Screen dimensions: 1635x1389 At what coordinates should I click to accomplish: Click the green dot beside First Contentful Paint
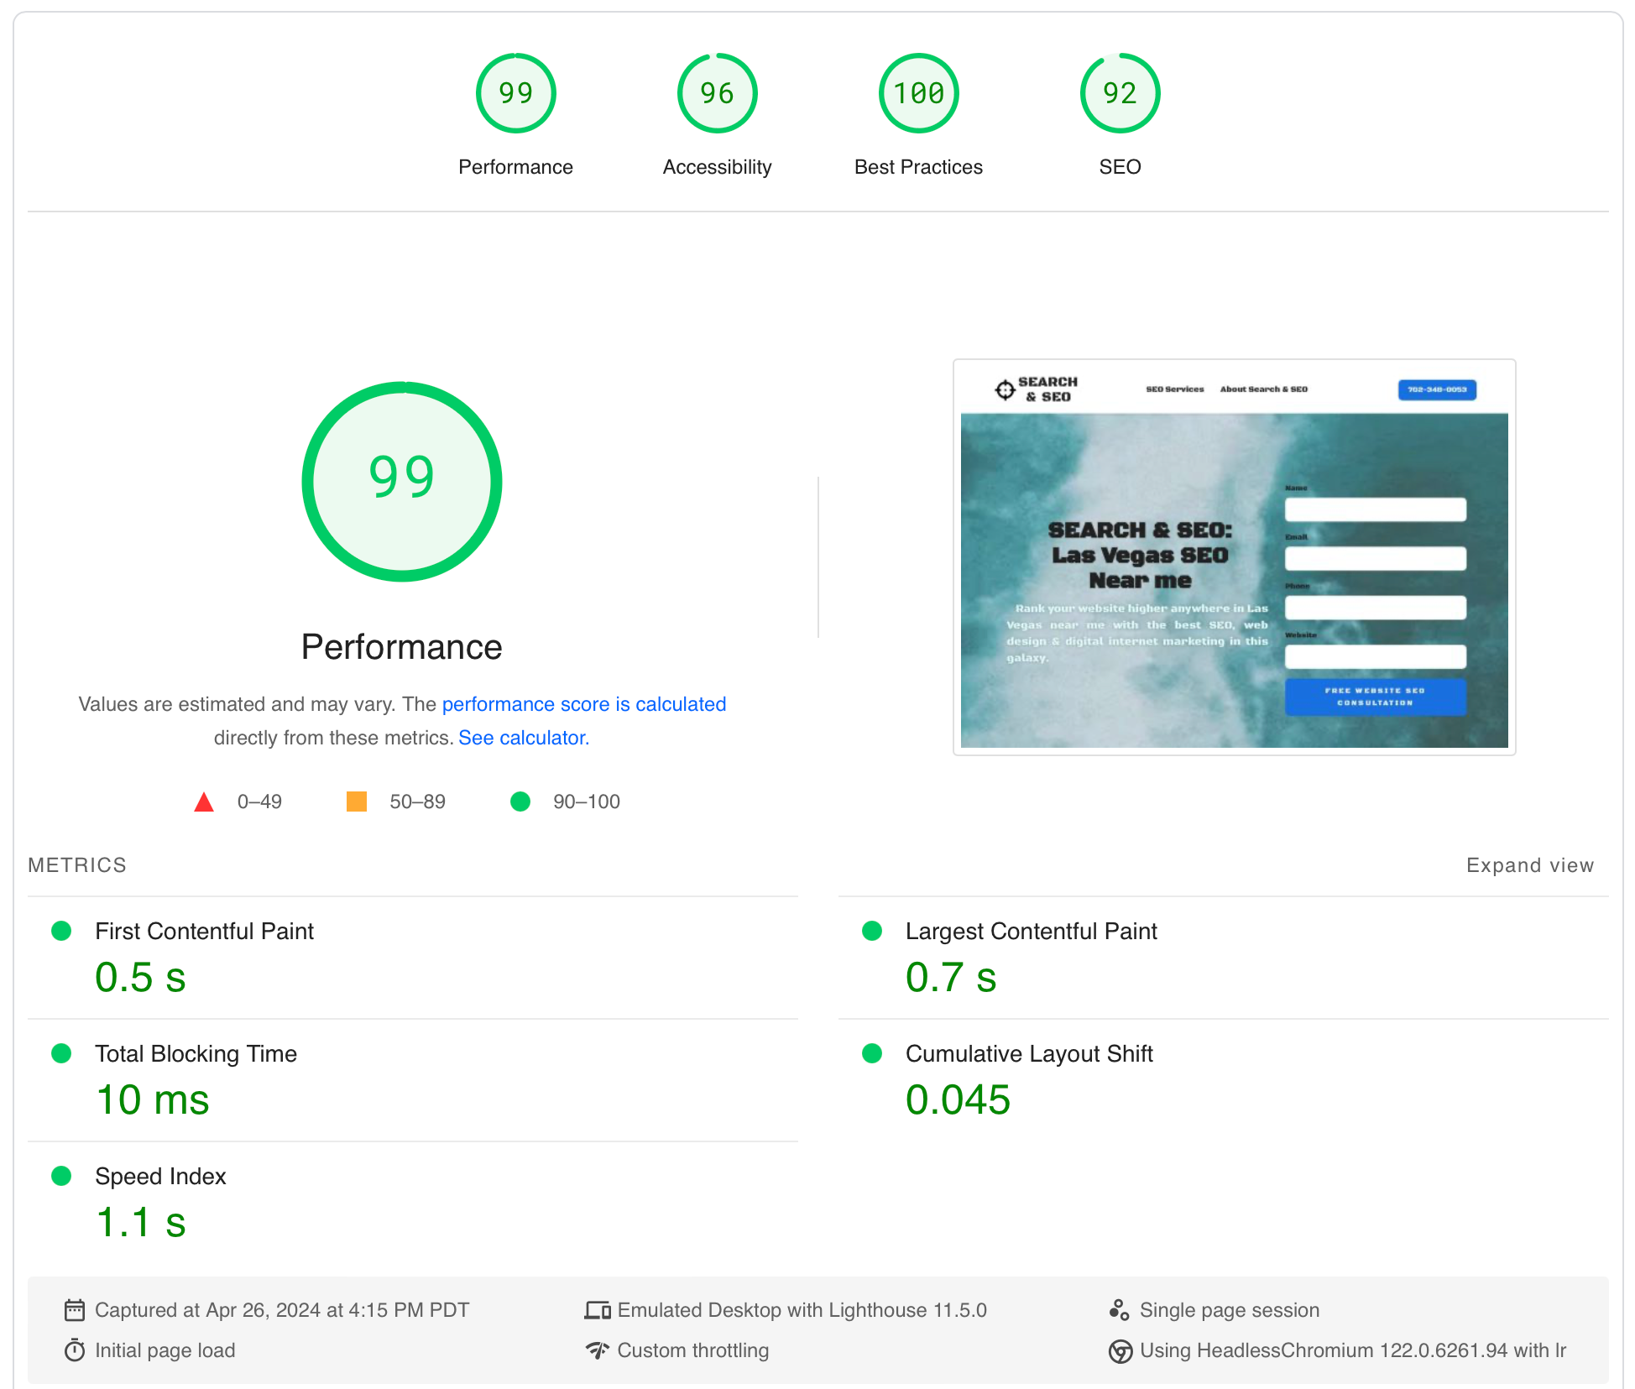(x=61, y=931)
